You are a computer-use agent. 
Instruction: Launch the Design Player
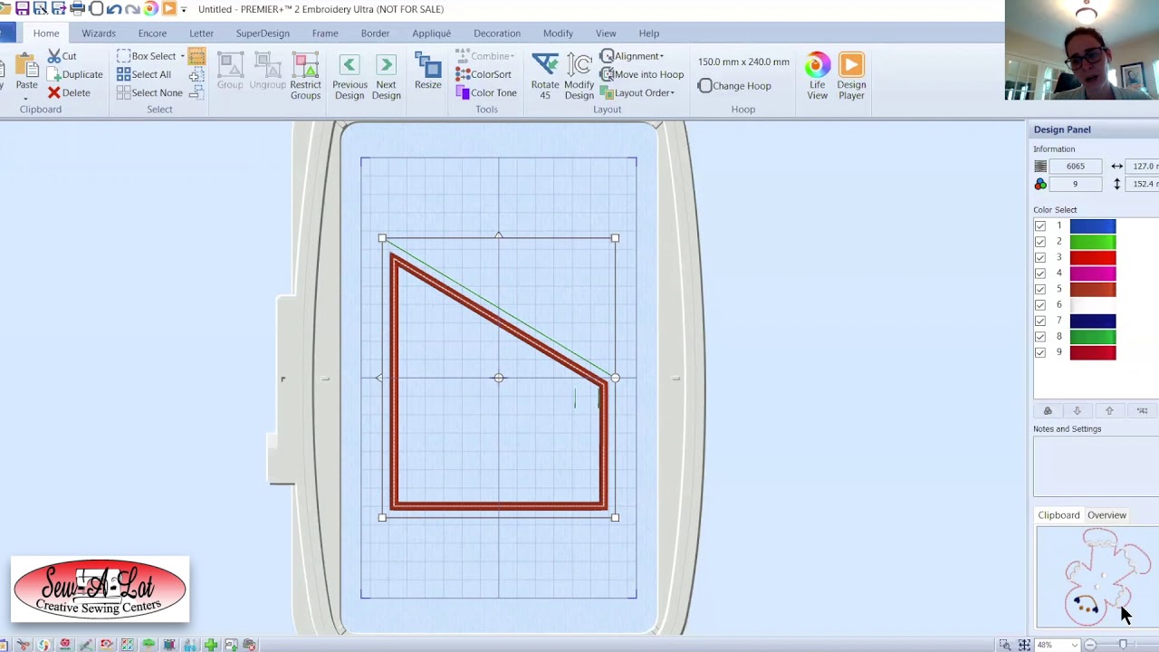coord(851,76)
